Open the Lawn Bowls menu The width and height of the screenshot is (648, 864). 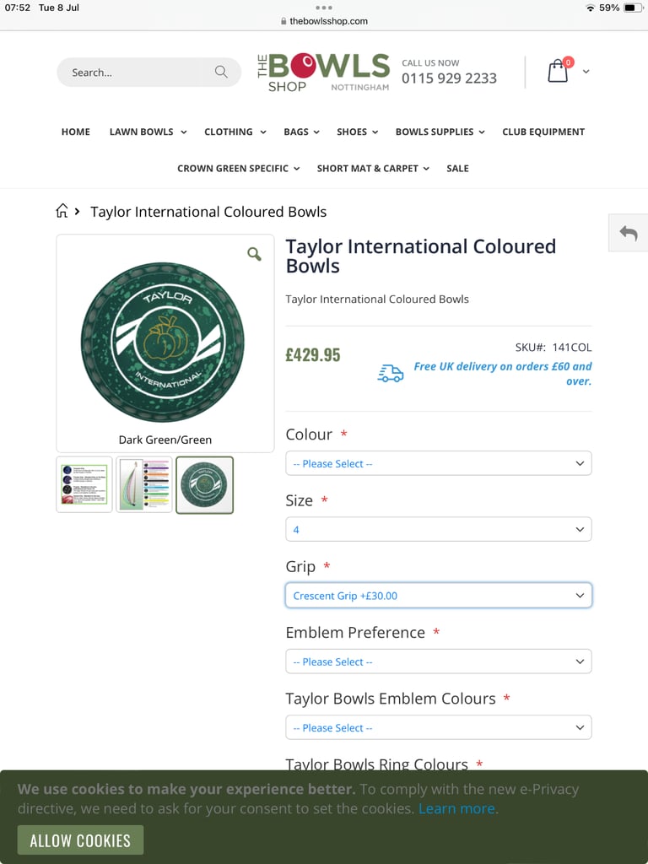point(148,132)
